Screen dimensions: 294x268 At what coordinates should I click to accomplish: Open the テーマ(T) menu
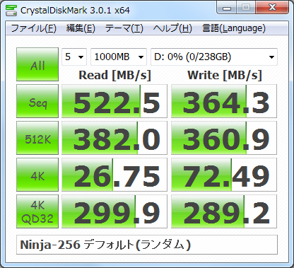124,28
